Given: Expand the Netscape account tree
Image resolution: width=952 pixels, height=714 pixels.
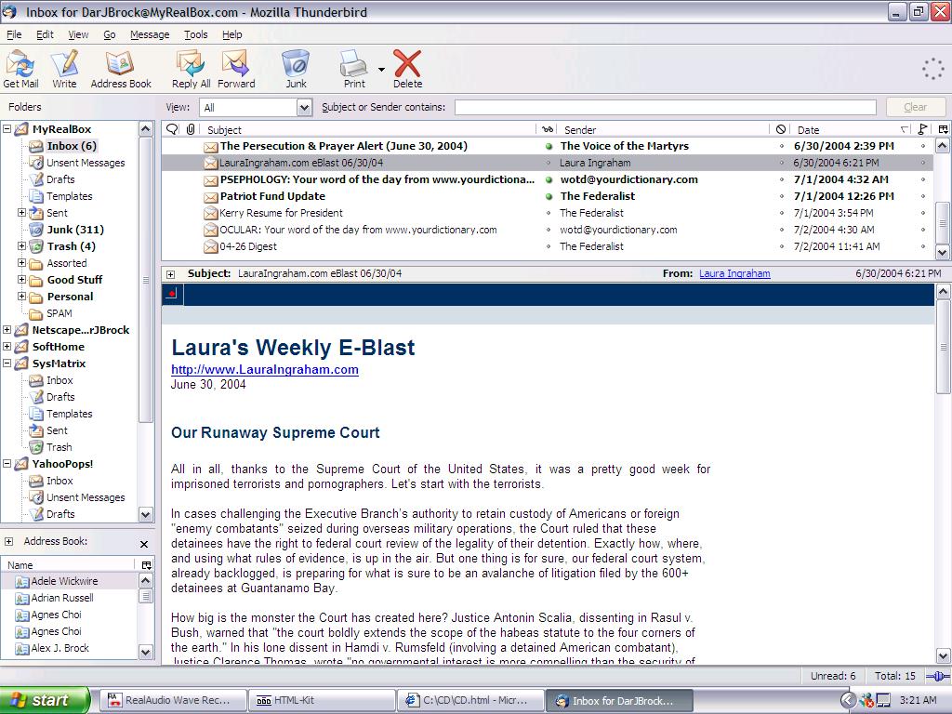Looking at the screenshot, I should (7, 330).
